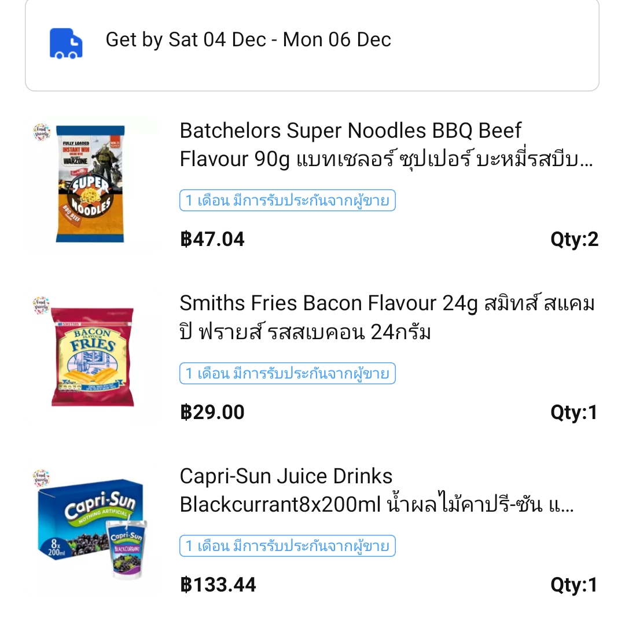Open the Capri-Sun box product thumbnail
Screen dimensions: 625x628
pos(92,530)
